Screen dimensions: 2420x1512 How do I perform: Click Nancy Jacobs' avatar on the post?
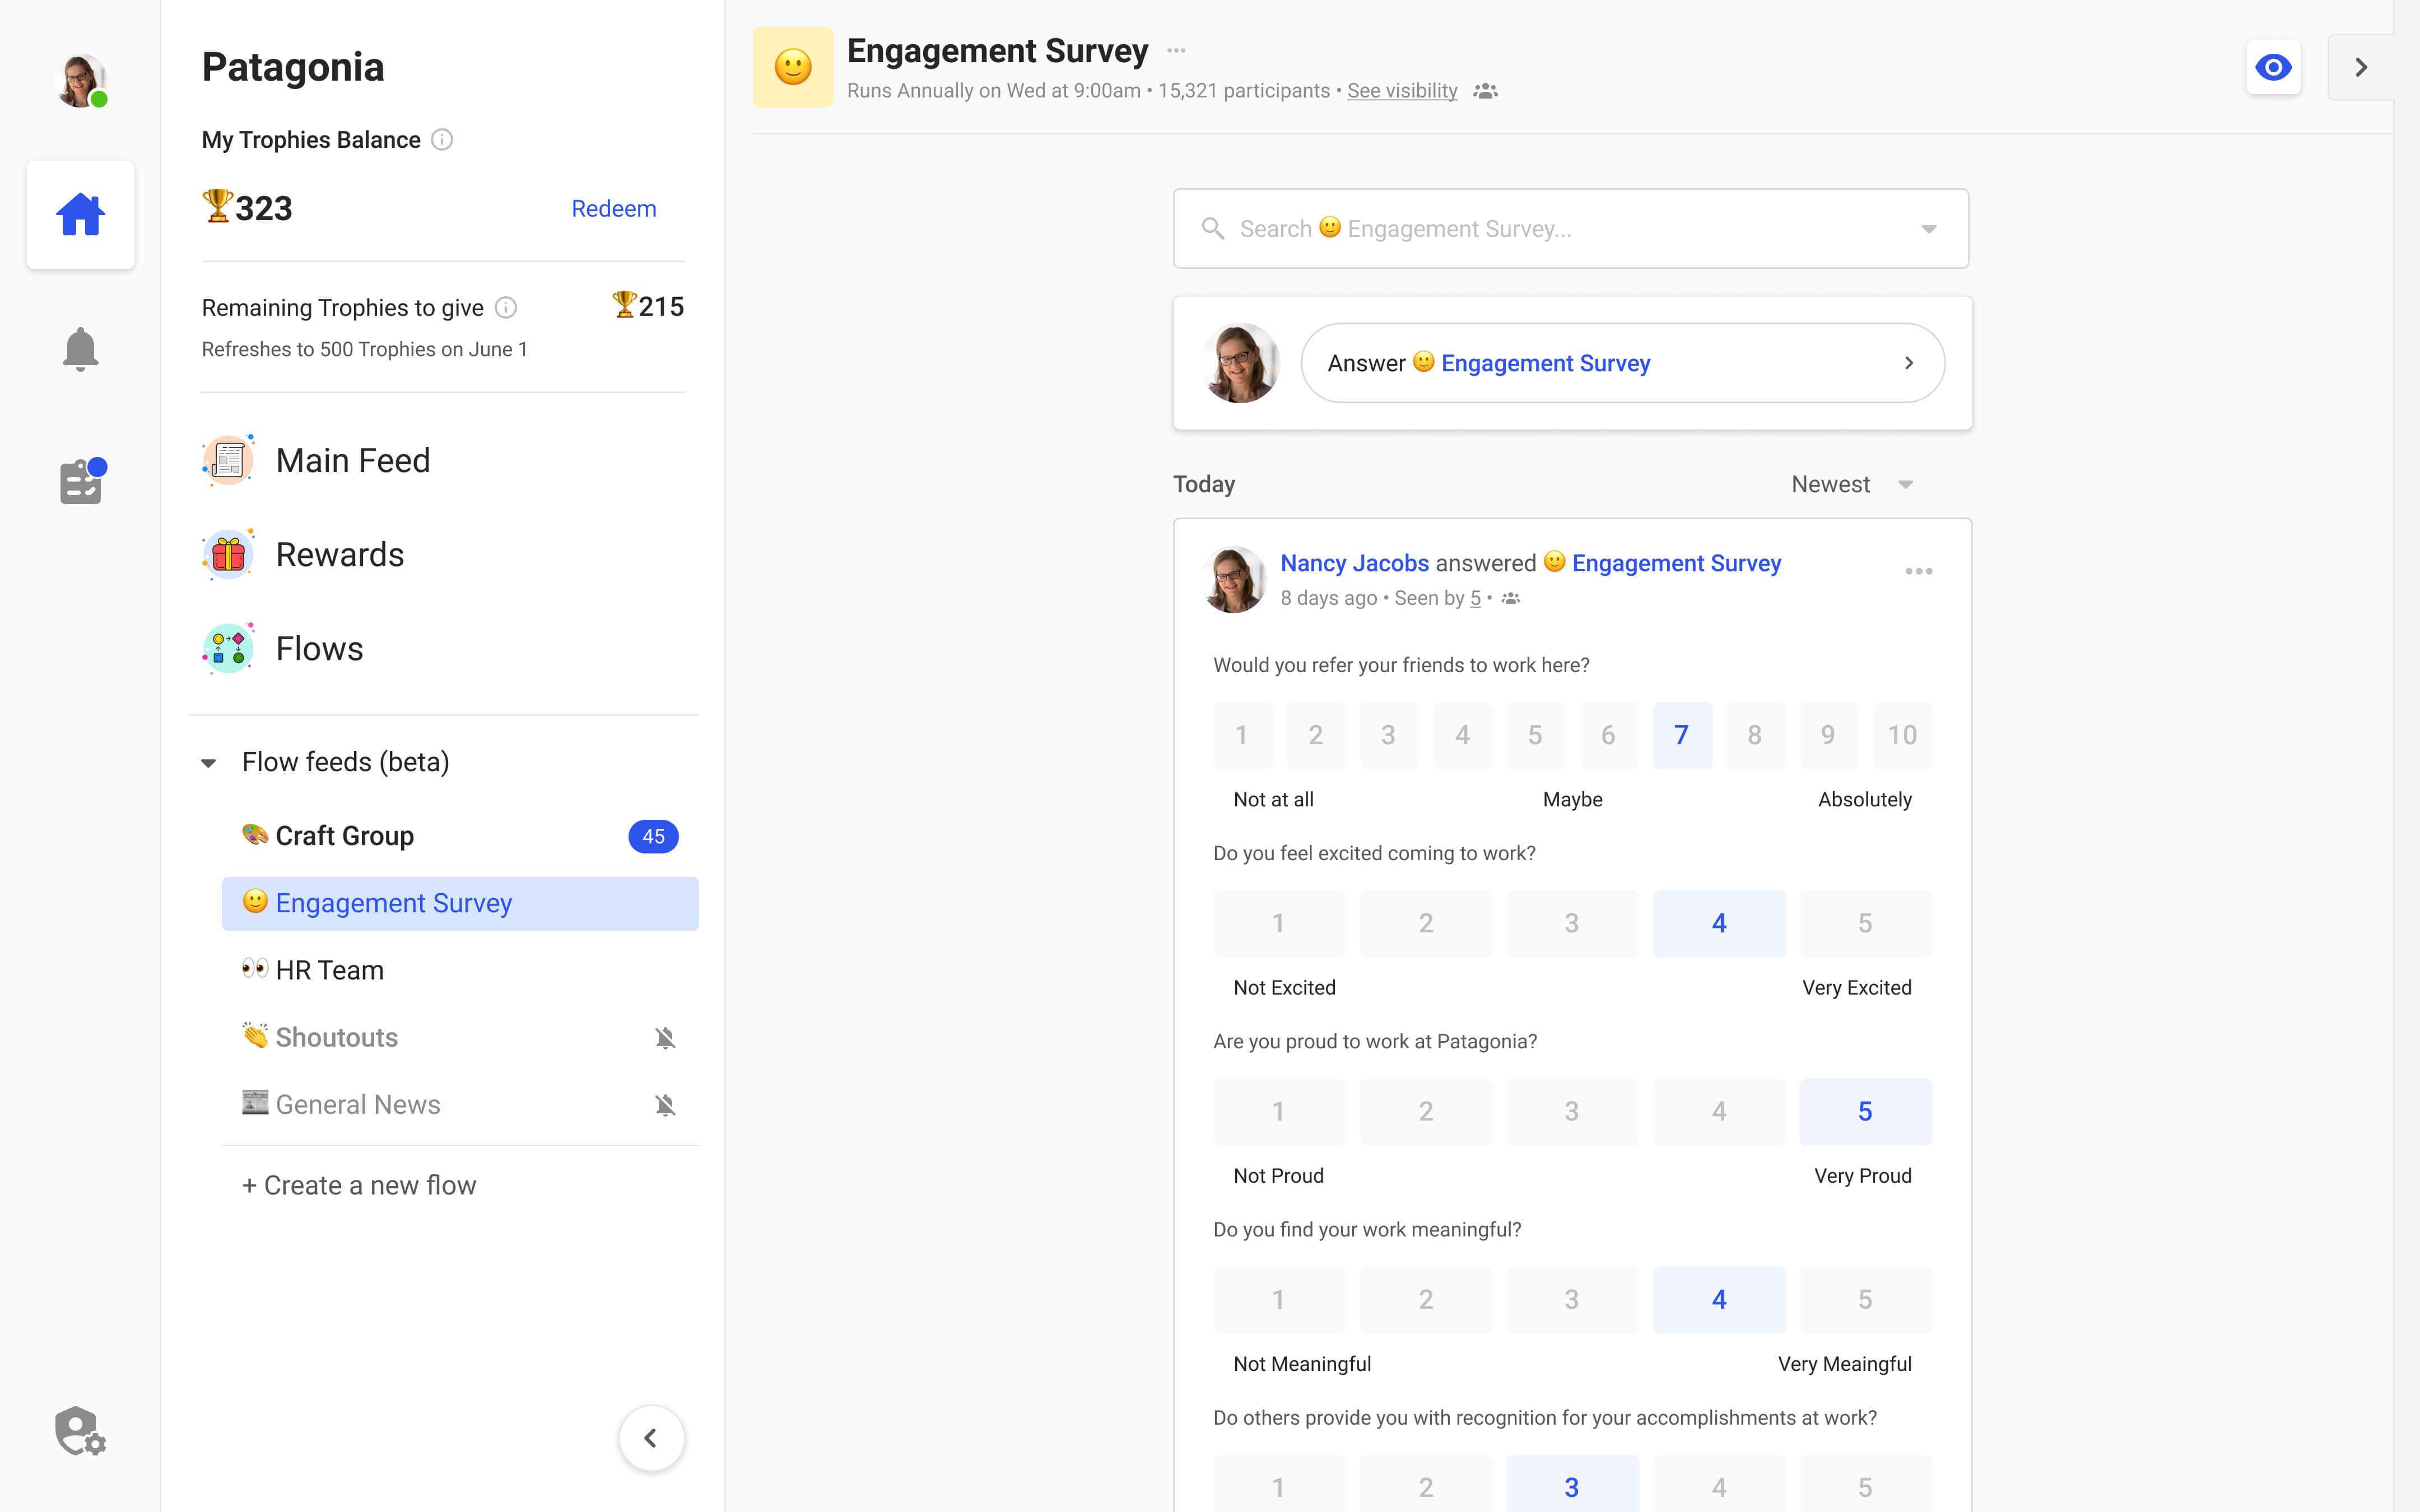[1234, 579]
